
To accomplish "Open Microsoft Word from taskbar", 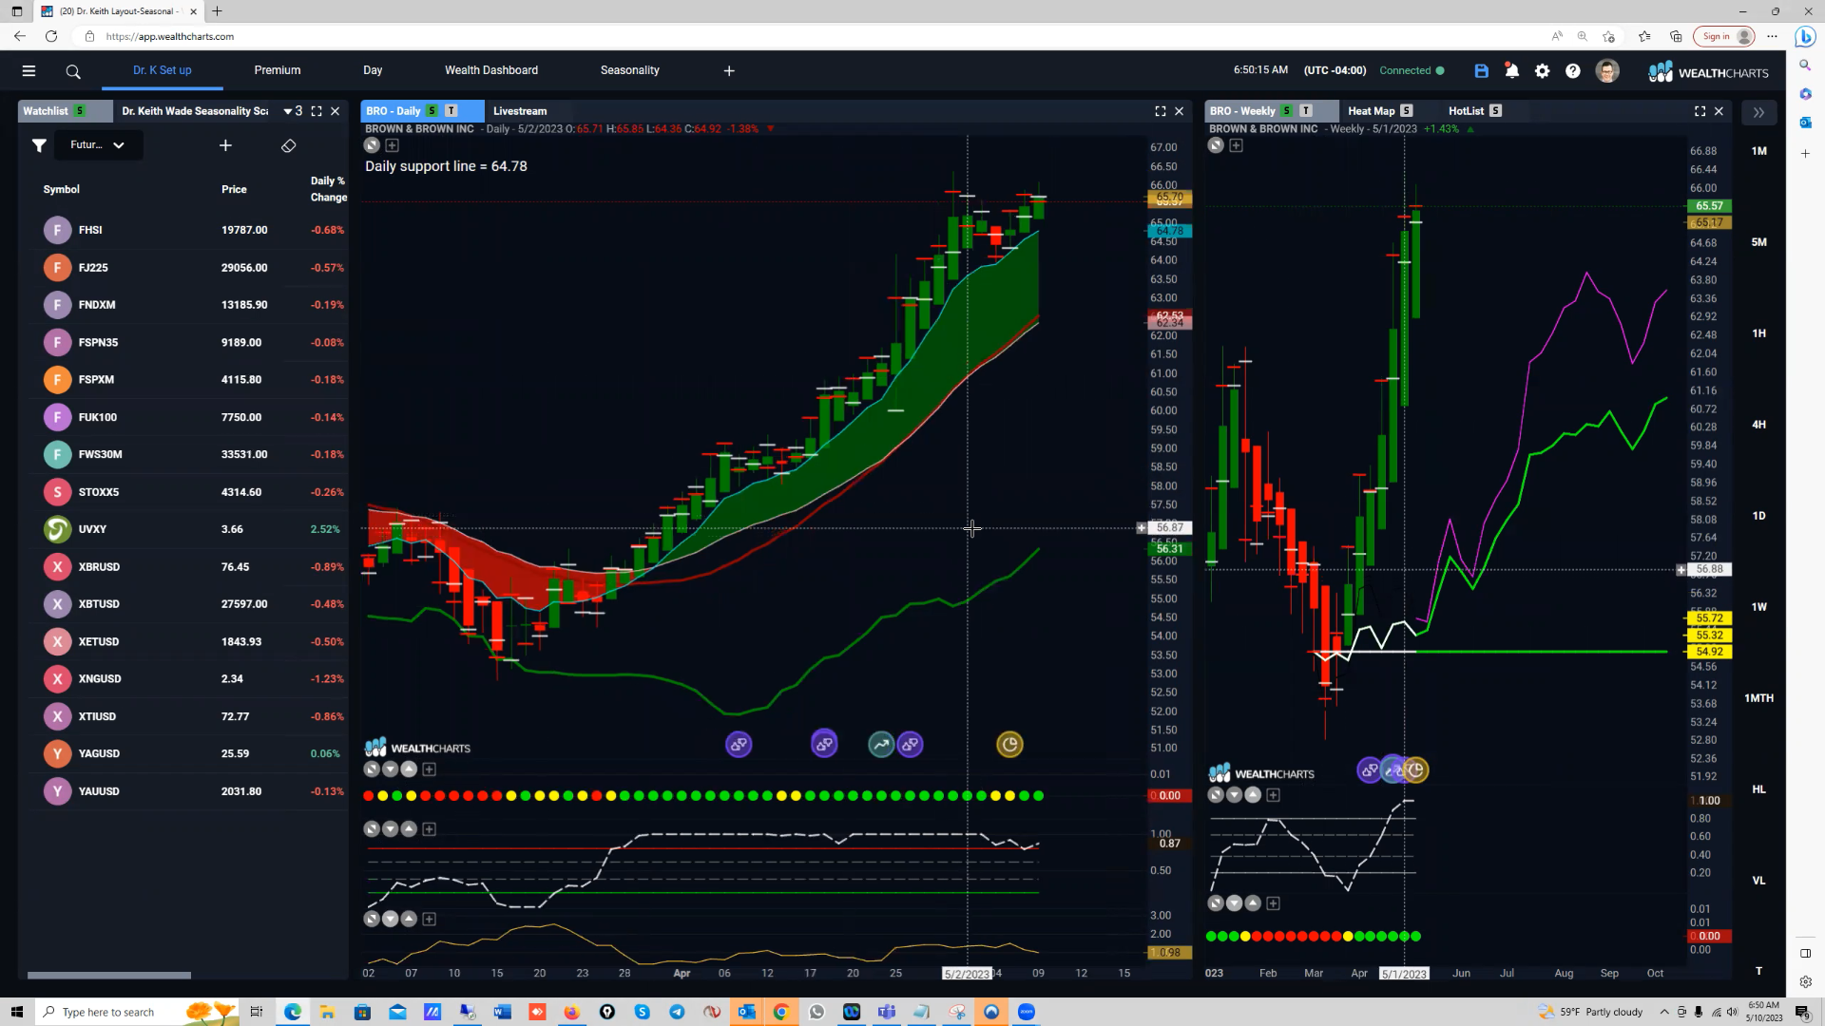I will (x=502, y=1012).
